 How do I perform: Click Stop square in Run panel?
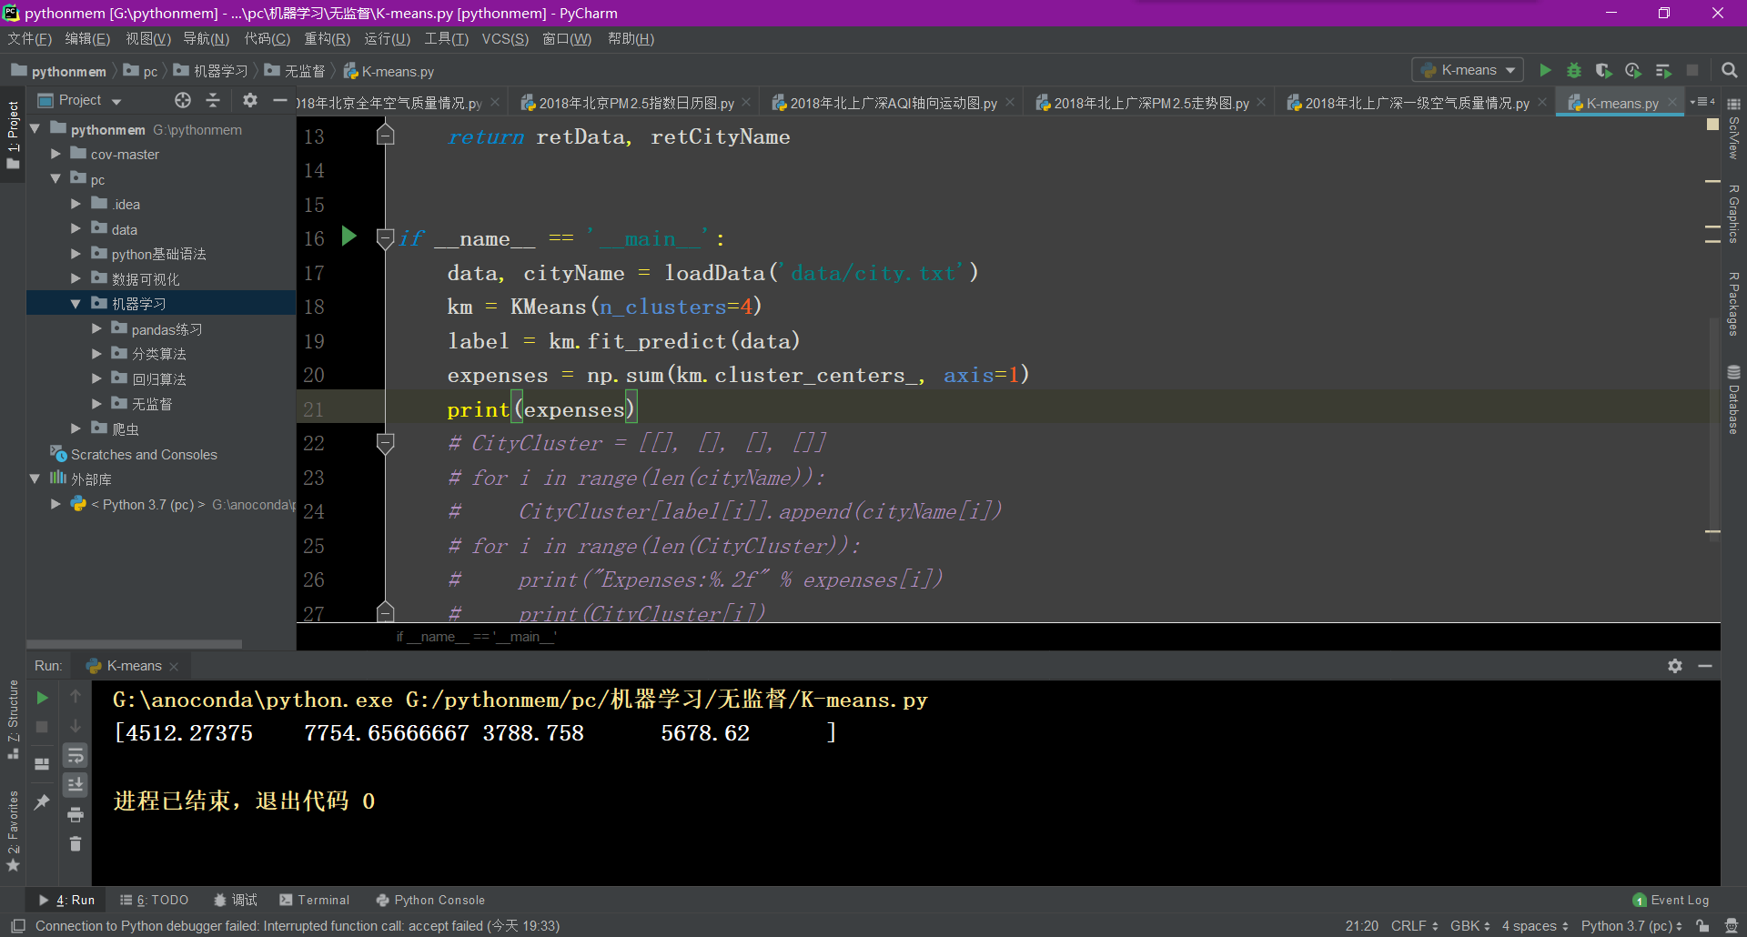click(x=42, y=727)
